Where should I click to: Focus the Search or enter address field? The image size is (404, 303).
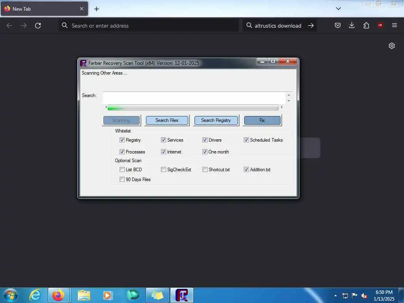(149, 26)
